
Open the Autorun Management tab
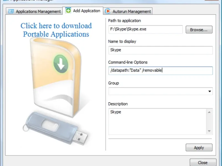click(128, 11)
